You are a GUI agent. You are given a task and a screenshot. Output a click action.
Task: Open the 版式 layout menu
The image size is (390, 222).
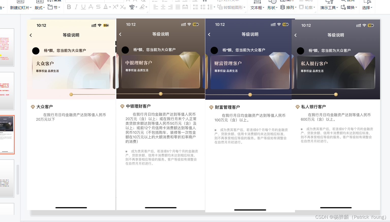tap(40, 8)
